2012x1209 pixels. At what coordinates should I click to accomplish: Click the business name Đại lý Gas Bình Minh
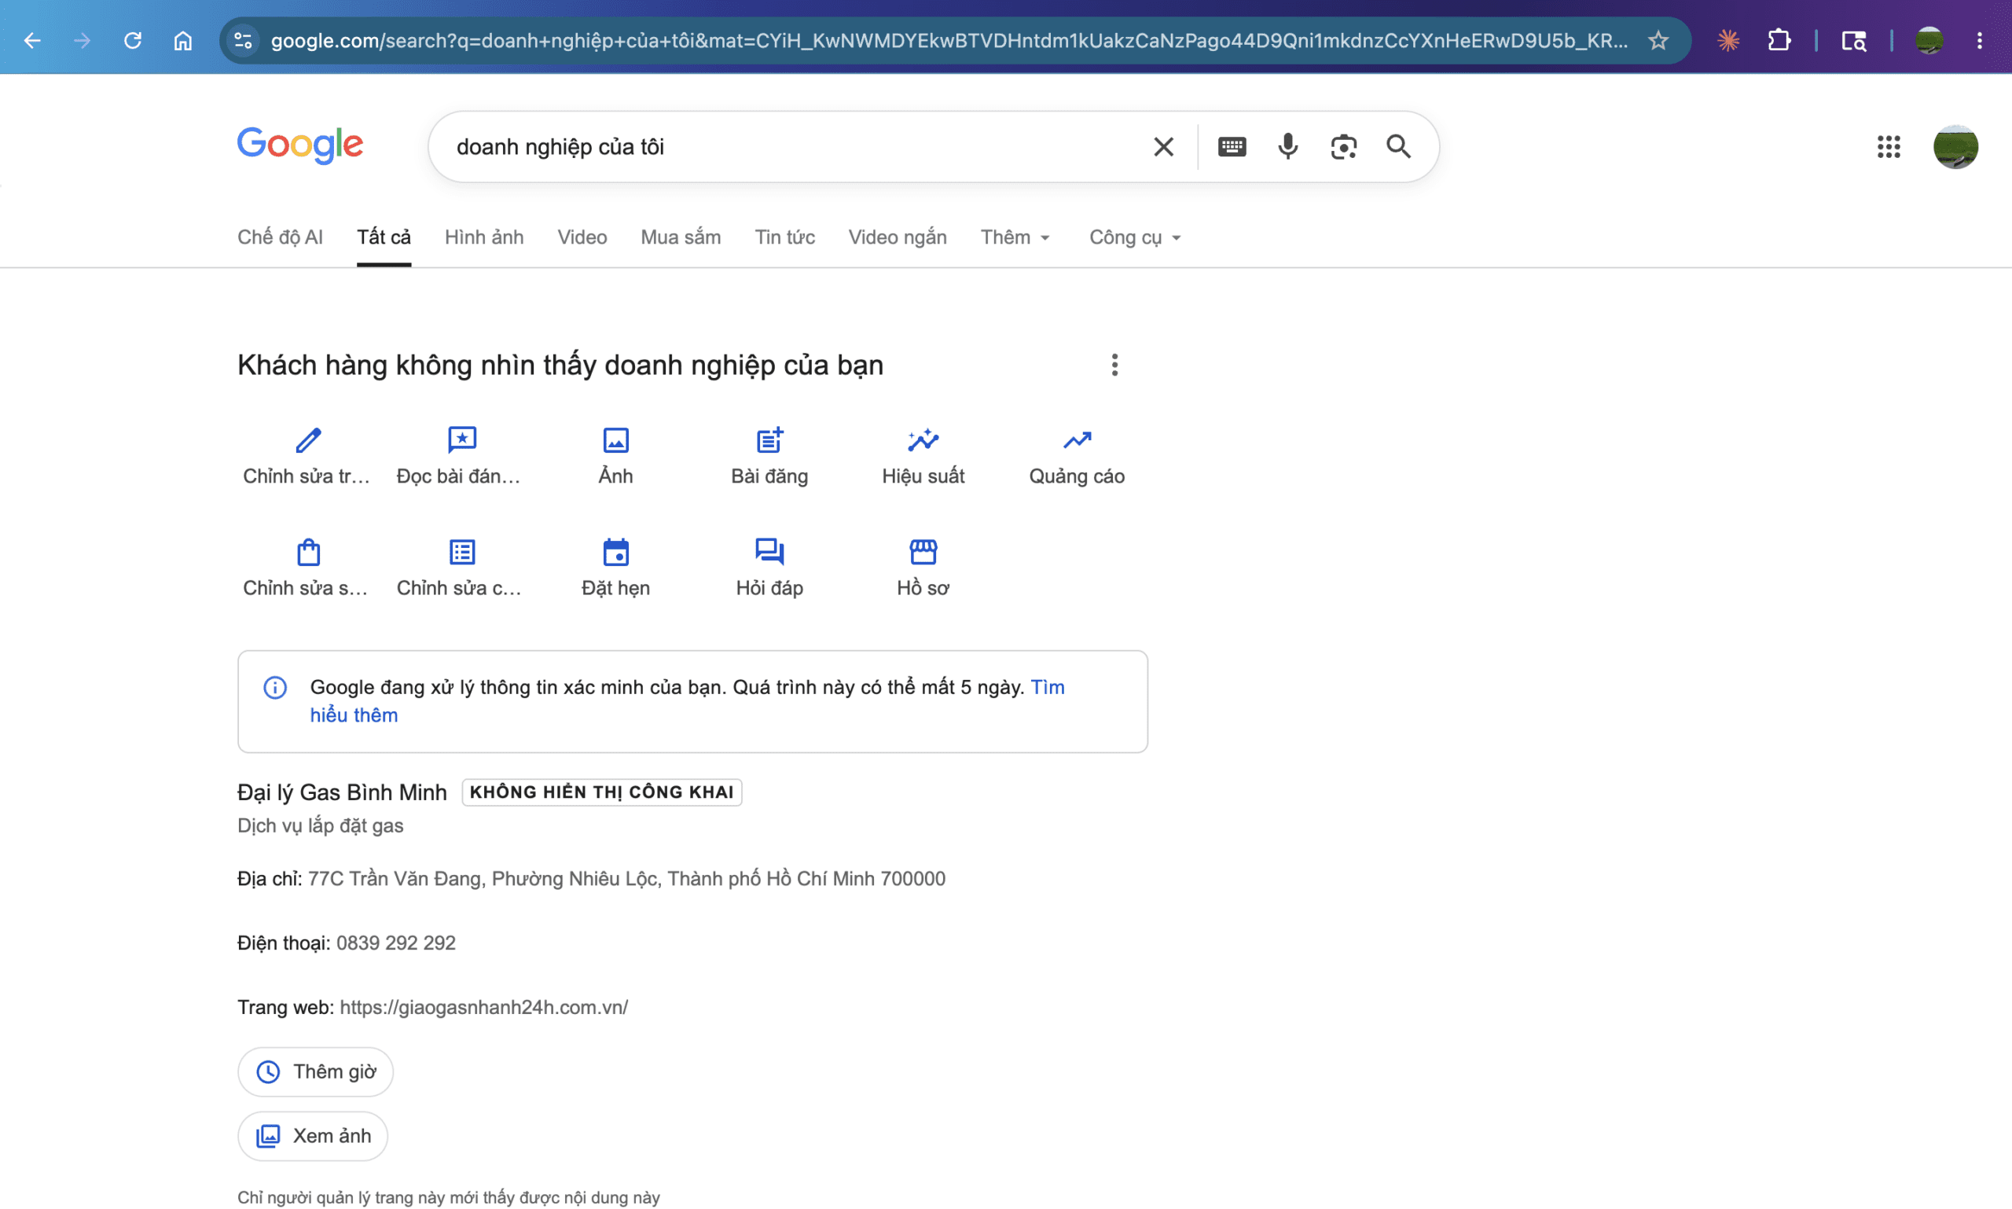point(342,792)
